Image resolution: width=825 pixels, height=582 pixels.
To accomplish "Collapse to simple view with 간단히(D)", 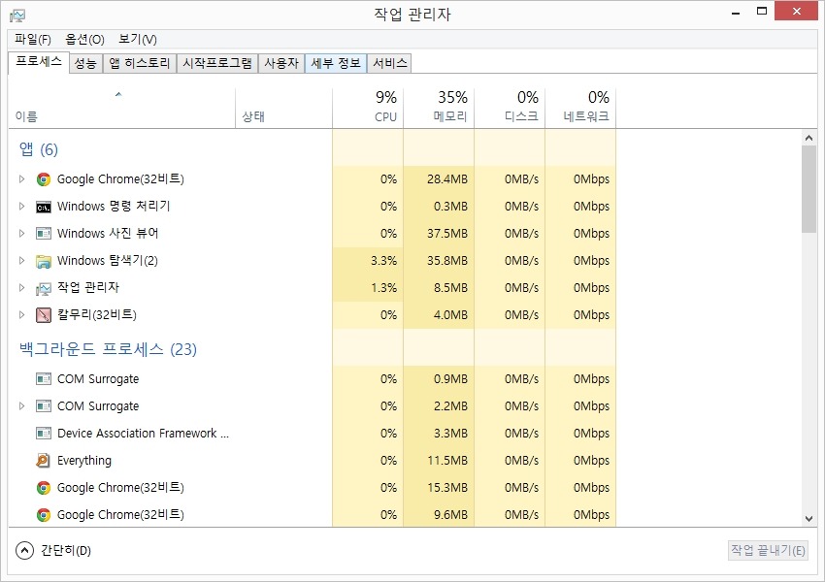I will click(x=53, y=550).
